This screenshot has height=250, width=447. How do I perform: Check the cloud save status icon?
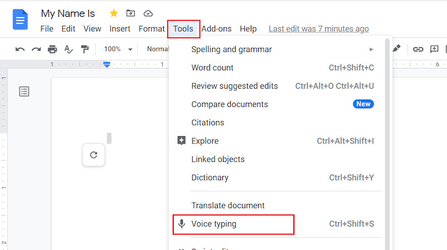point(148,13)
